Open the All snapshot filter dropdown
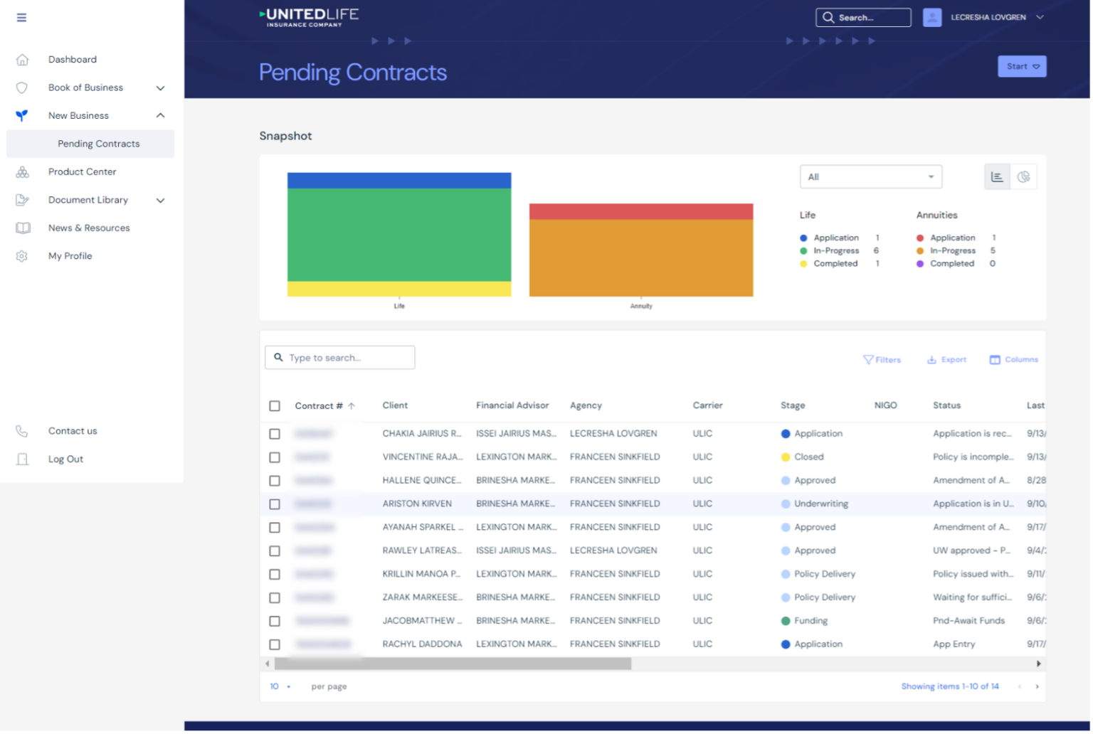Viewport: 1093px width, 734px height. (x=870, y=177)
